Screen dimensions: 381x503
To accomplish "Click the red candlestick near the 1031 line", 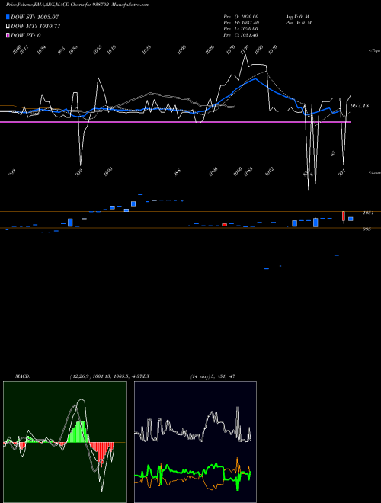I will [x=344, y=216].
